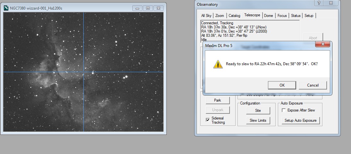Open the Catalog tab
351x154 pixels.
234,16
